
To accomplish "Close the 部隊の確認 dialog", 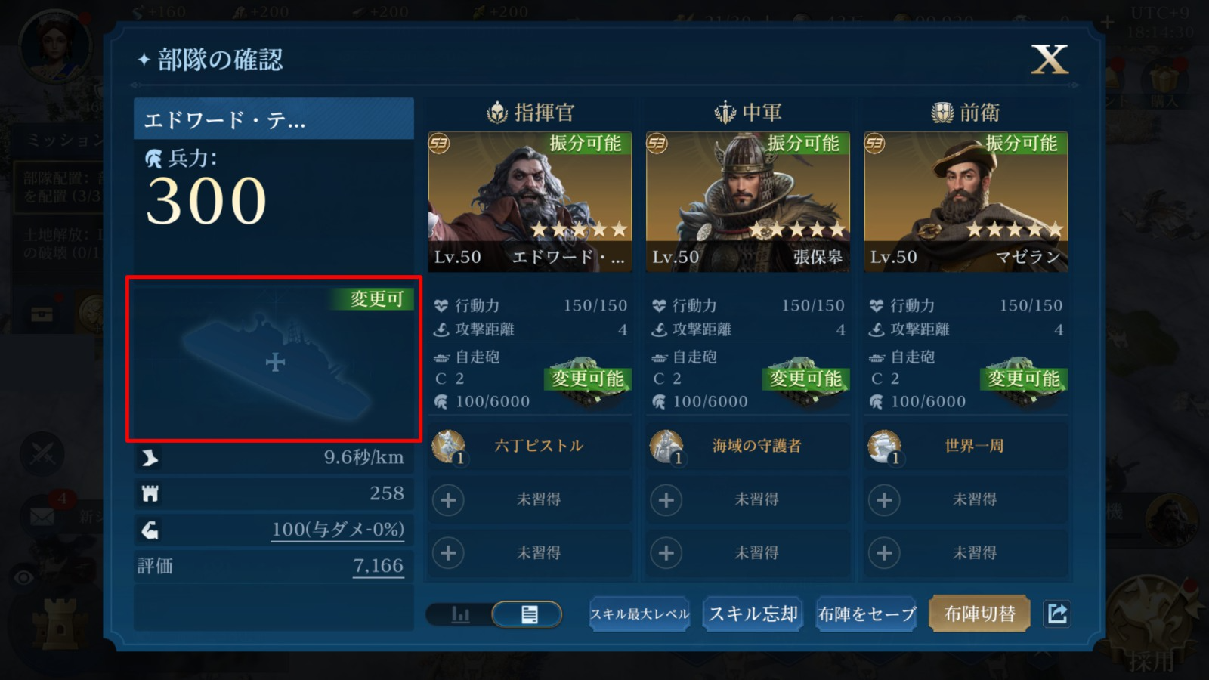I will [1050, 59].
